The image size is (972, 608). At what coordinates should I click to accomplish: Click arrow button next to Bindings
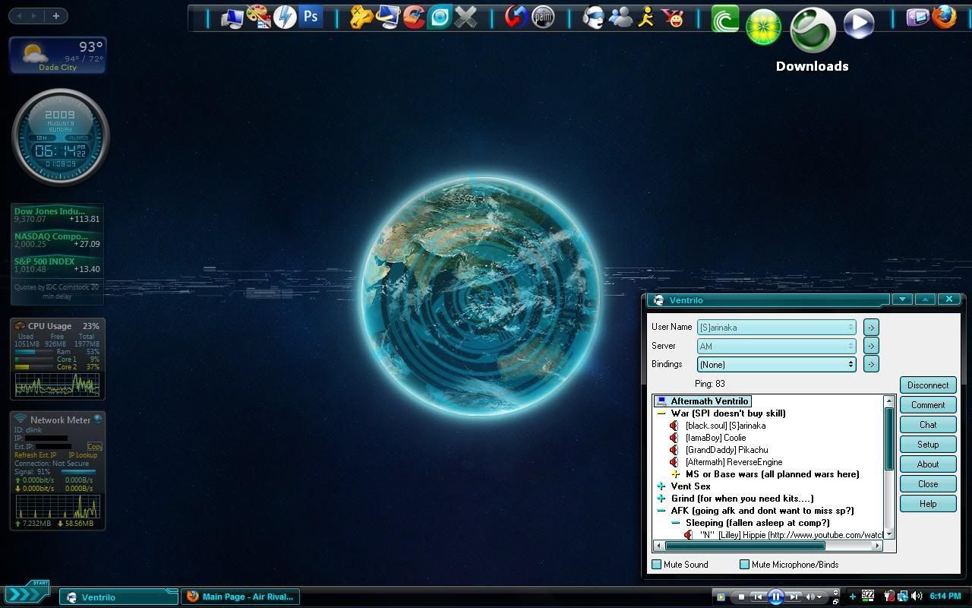871,364
